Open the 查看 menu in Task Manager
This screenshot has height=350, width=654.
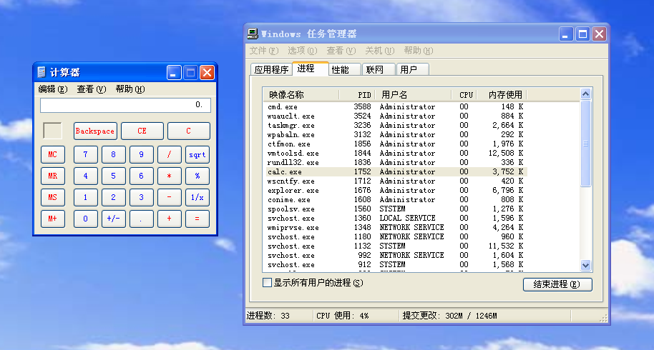point(341,51)
